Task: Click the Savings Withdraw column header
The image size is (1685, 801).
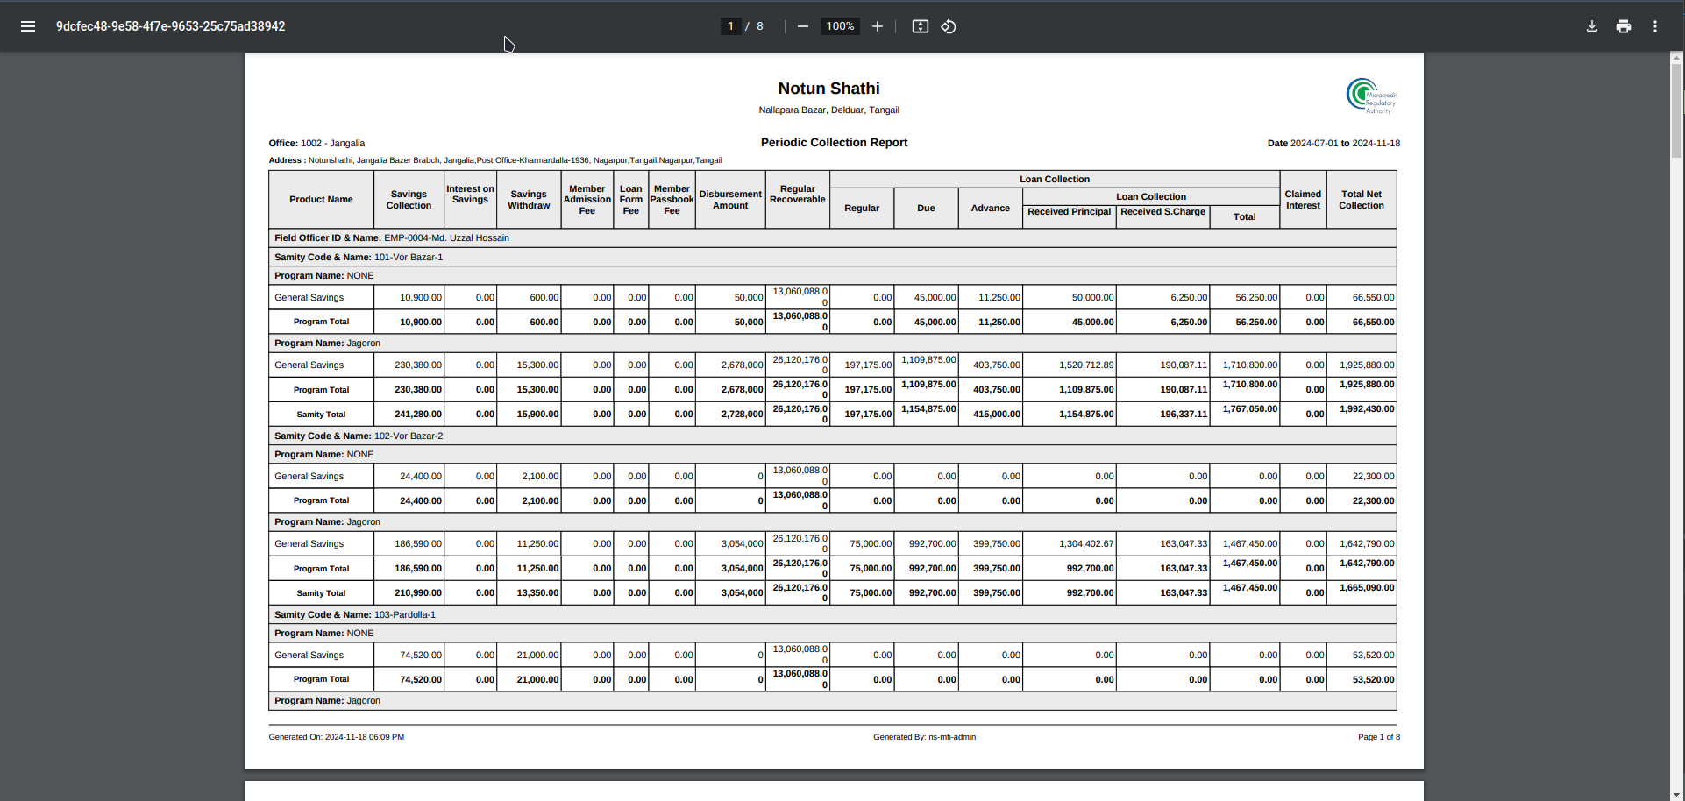Action: 529,200
